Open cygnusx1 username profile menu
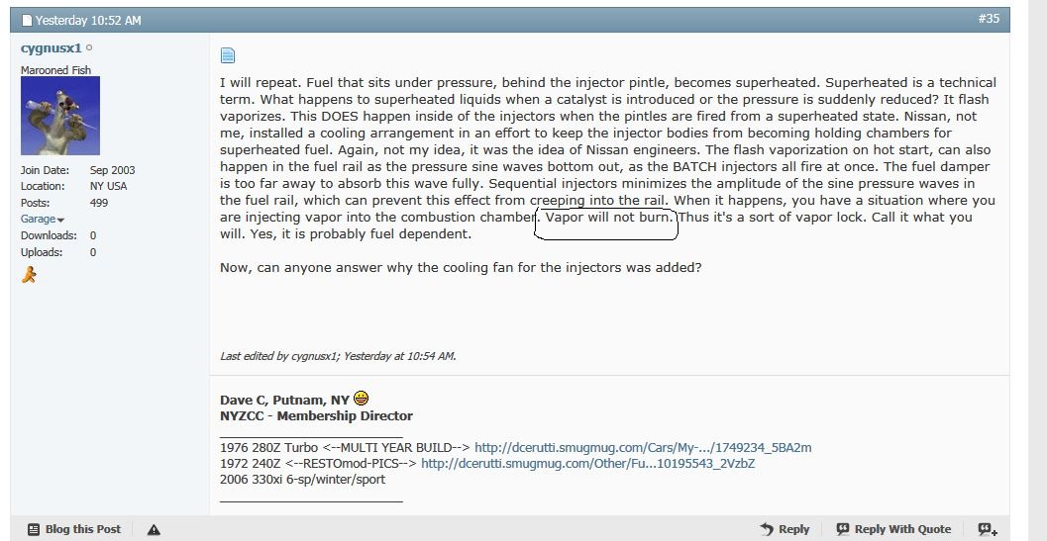Image resolution: width=1047 pixels, height=541 pixels. (x=52, y=48)
